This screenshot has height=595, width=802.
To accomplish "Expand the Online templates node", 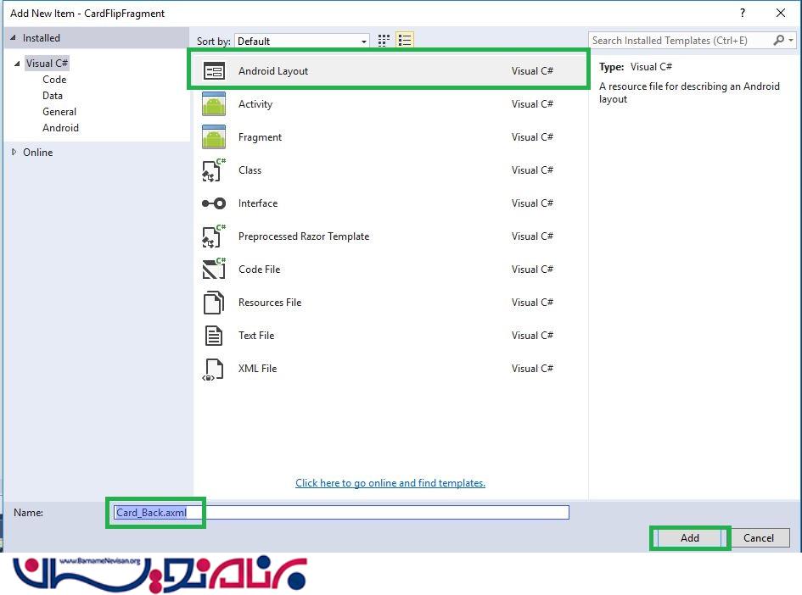I will coord(14,153).
